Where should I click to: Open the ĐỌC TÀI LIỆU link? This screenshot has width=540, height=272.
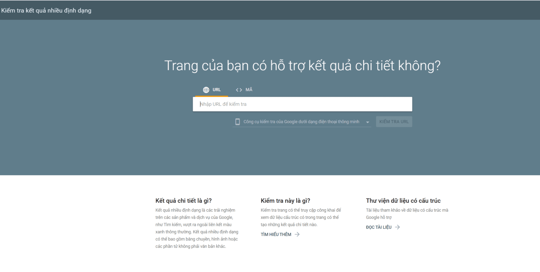click(378, 227)
